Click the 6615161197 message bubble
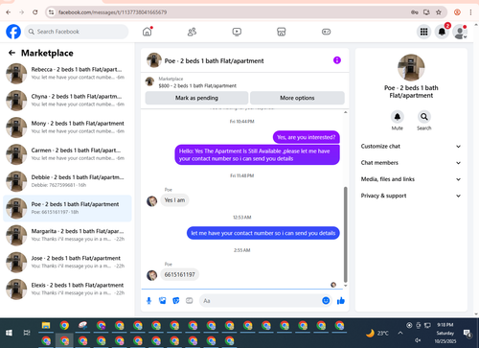 pos(179,274)
